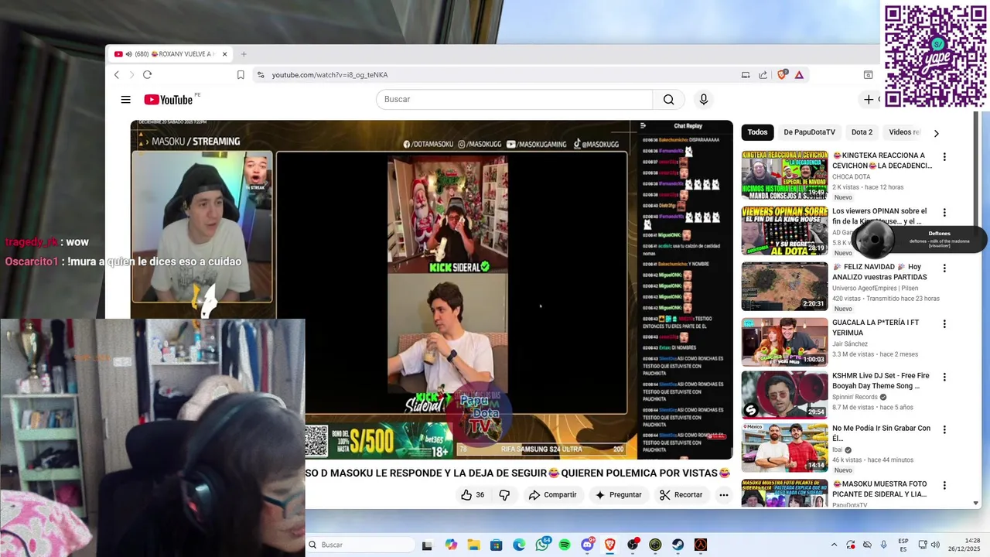Select the 'Todos' filter chip
Image resolution: width=990 pixels, height=557 pixels.
(x=757, y=132)
